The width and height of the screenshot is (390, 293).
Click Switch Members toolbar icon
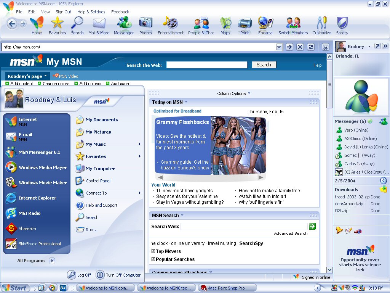point(293,26)
